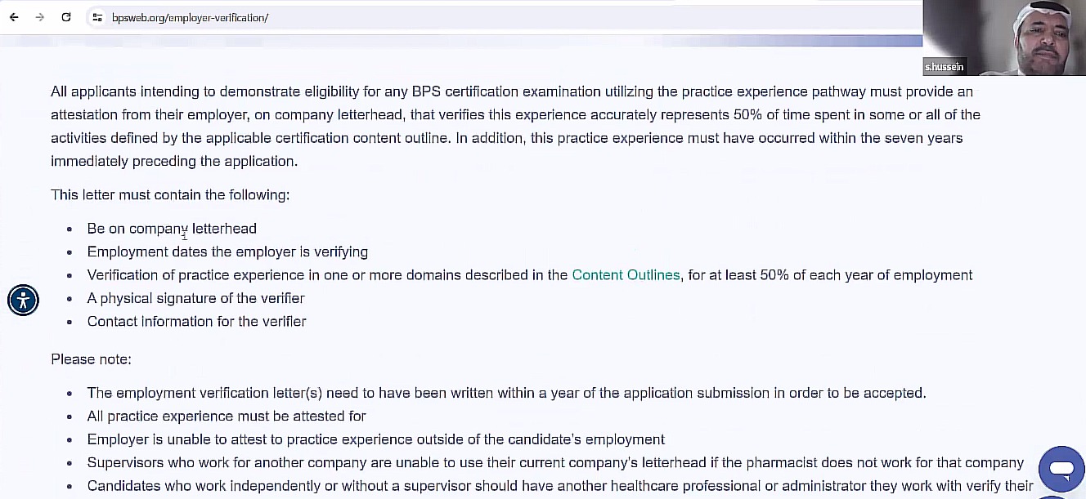Click the bullet about employer unable to attest
This screenshot has width=1086, height=499.
[375, 439]
